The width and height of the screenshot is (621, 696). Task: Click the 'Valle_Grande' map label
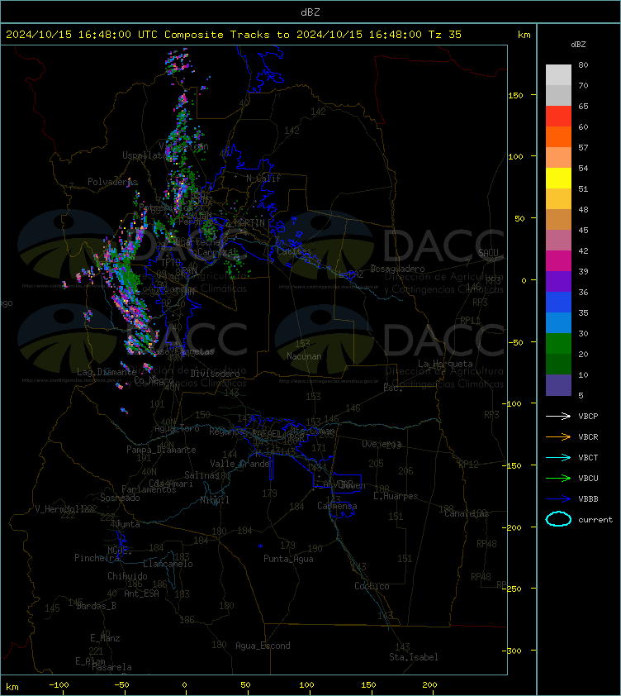240,464
